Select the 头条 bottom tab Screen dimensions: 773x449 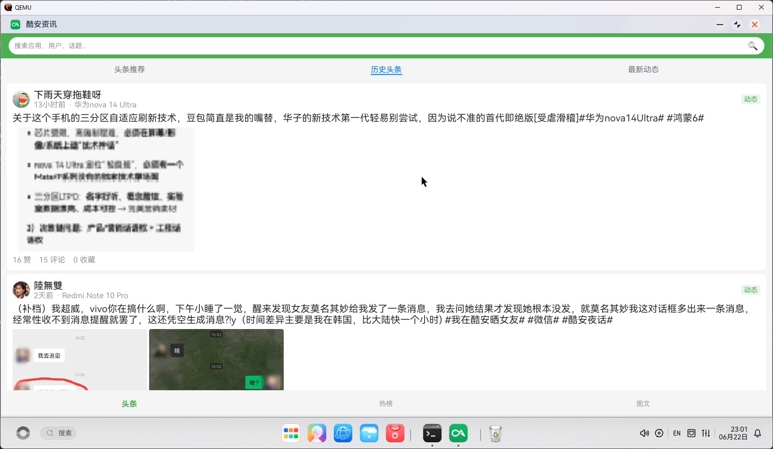[129, 404]
